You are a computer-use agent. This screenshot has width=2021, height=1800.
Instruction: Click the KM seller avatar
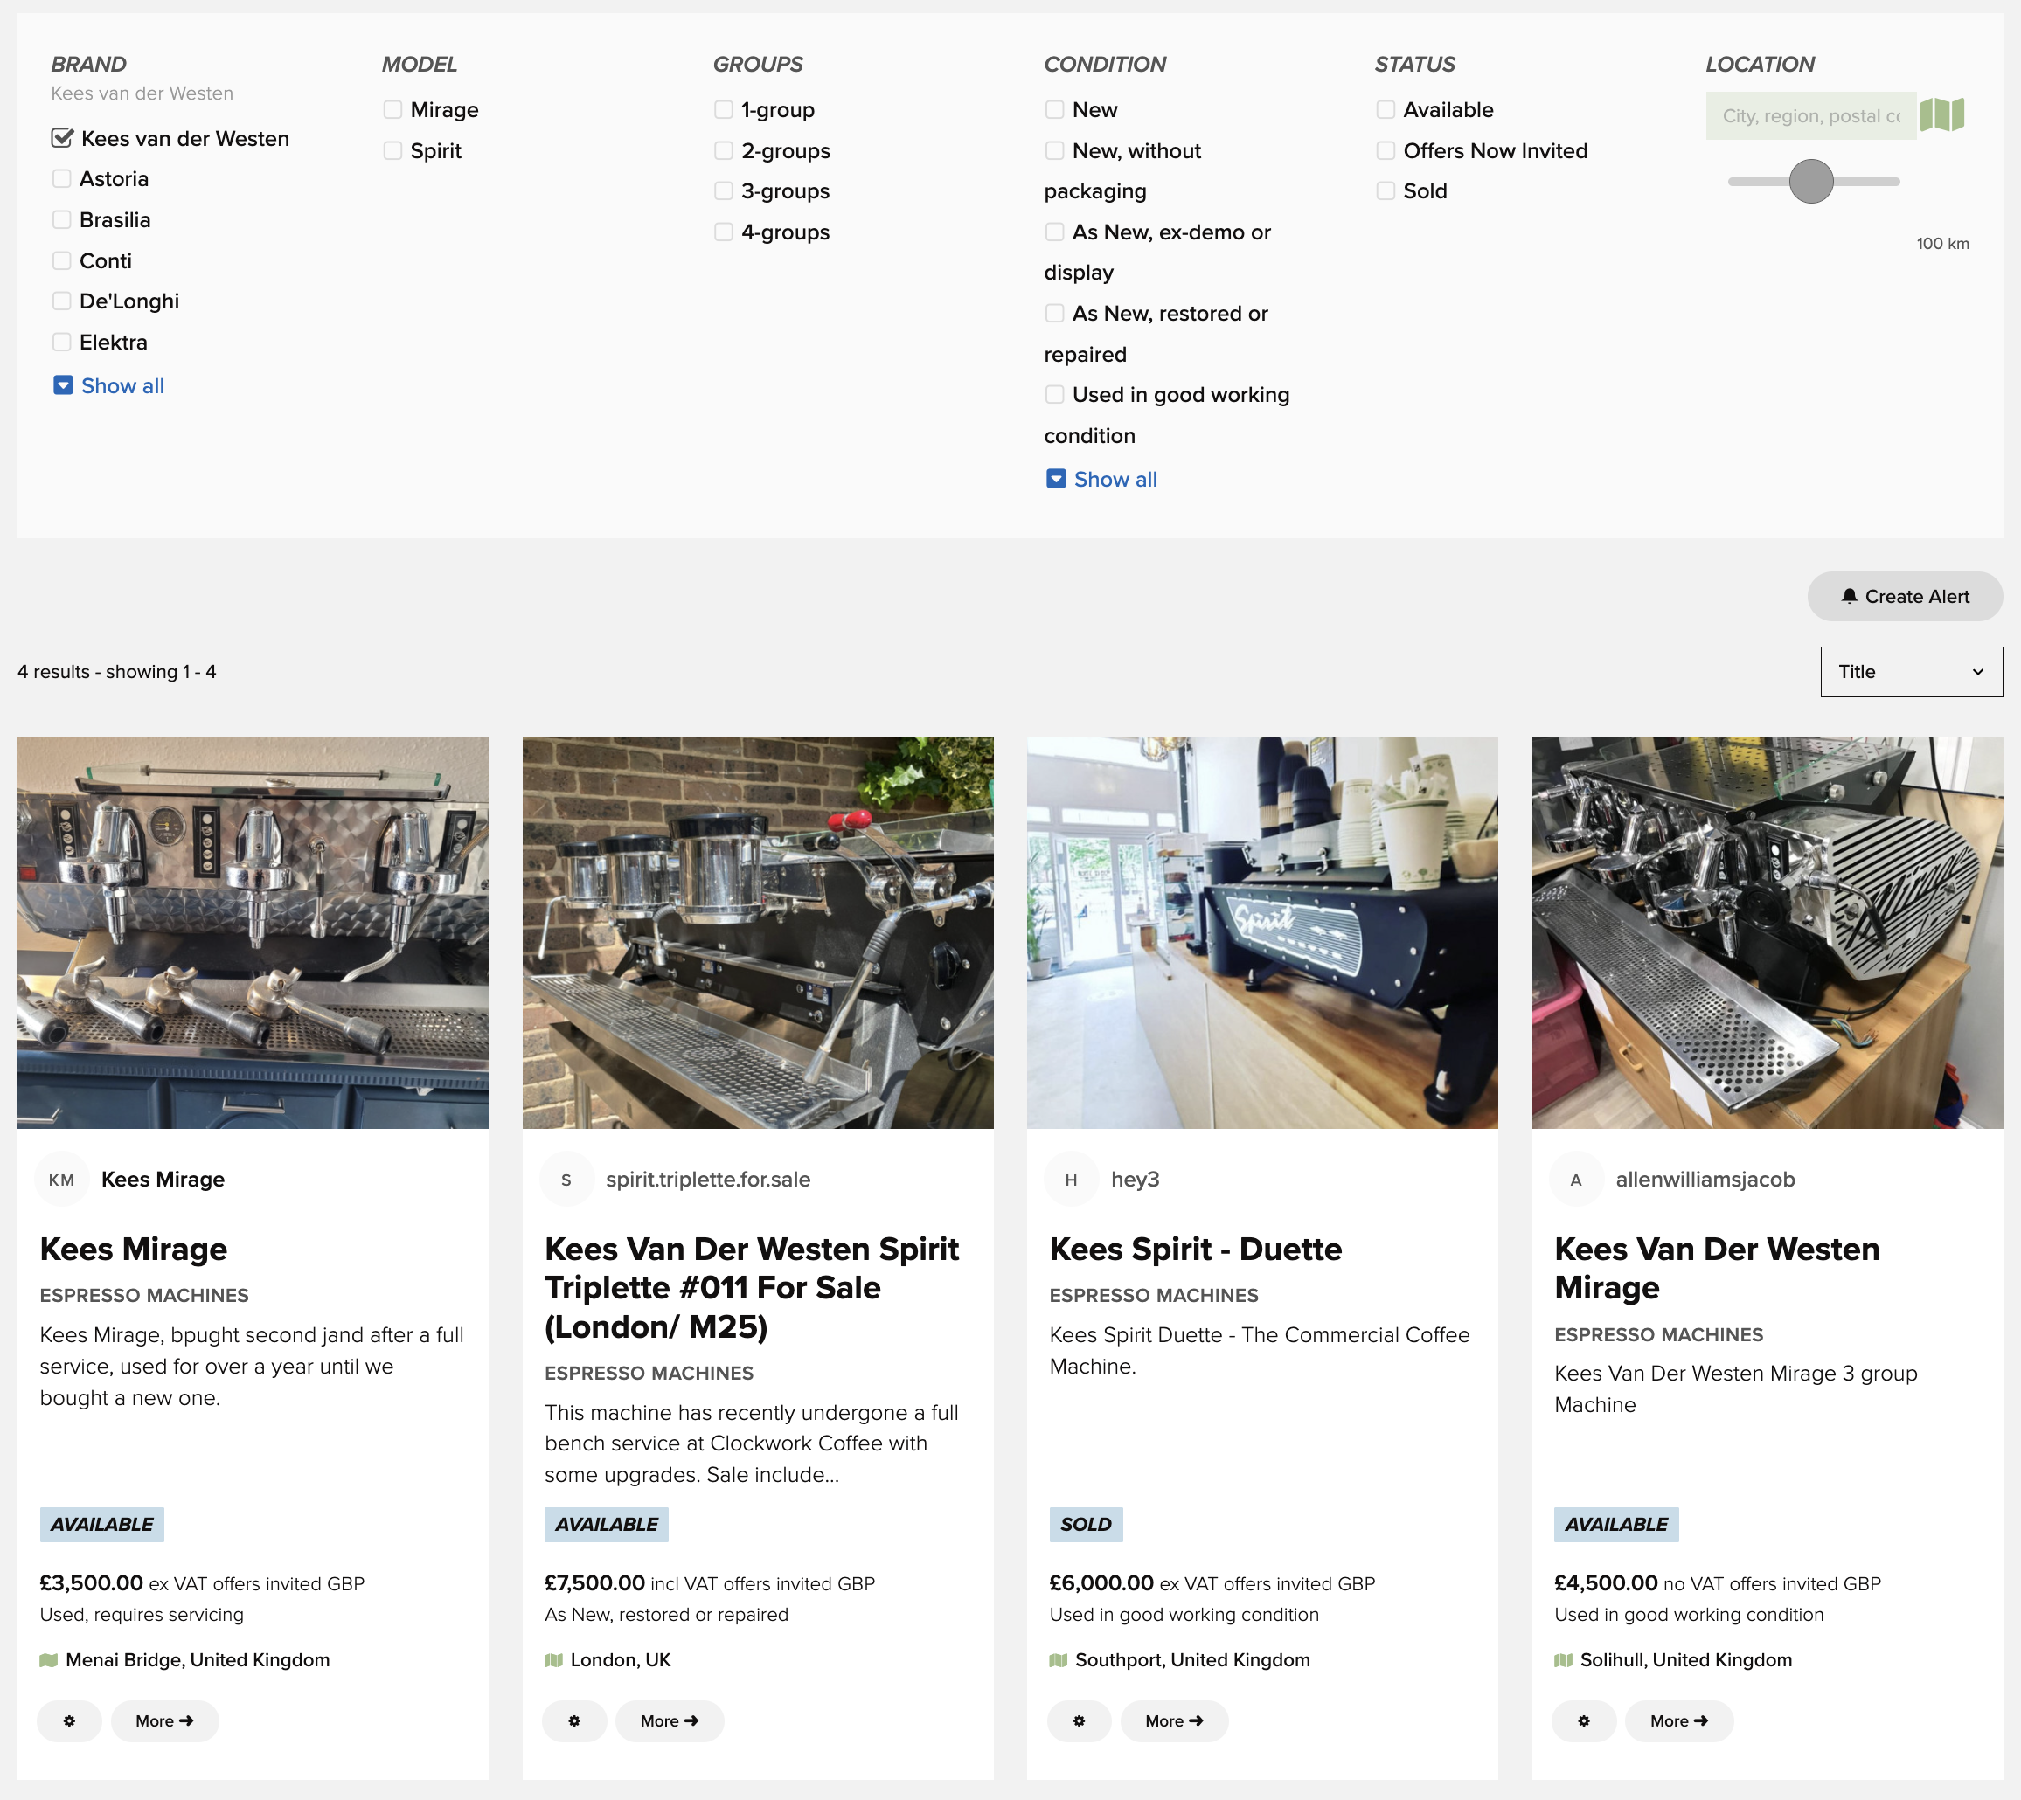pos(61,1179)
